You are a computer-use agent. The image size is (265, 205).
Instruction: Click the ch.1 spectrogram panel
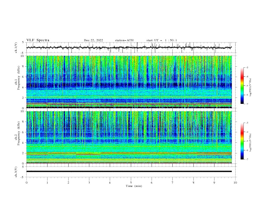pos(129,82)
